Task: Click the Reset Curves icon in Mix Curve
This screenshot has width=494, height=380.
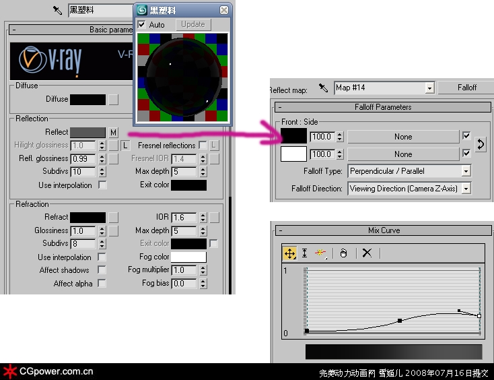Action: [344, 253]
